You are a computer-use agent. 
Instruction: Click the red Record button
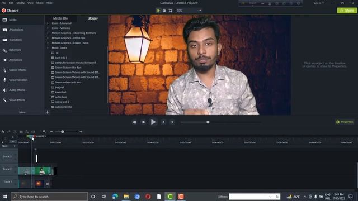coord(10,11)
